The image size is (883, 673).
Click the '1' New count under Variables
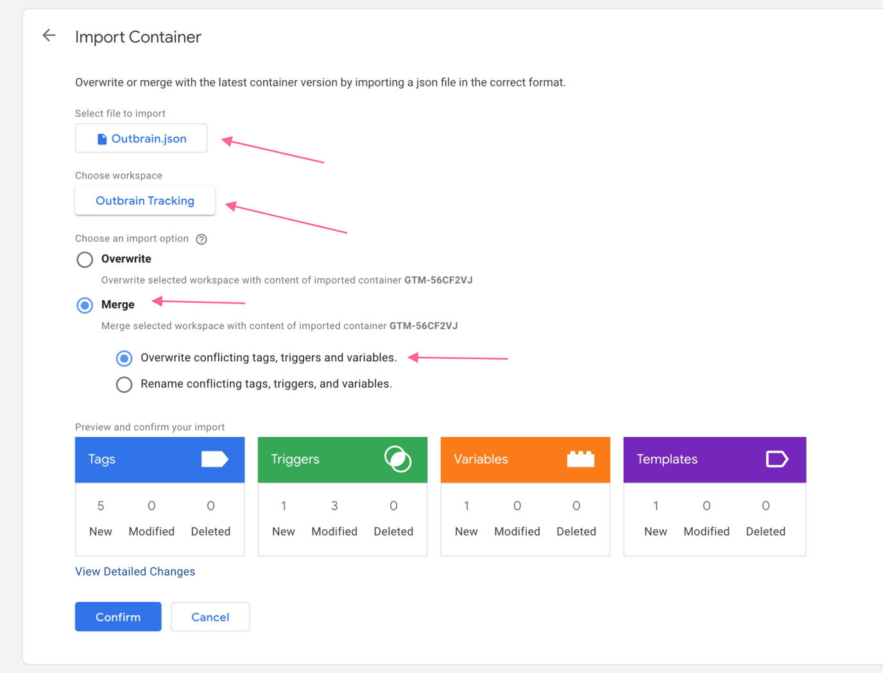tap(467, 506)
